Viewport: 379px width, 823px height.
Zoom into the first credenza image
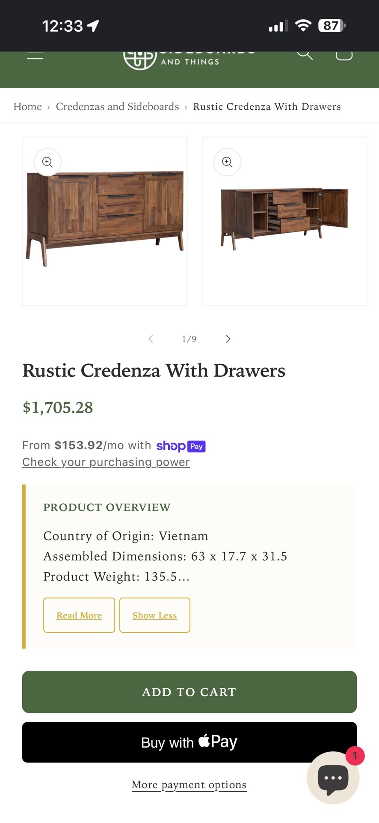pos(47,162)
